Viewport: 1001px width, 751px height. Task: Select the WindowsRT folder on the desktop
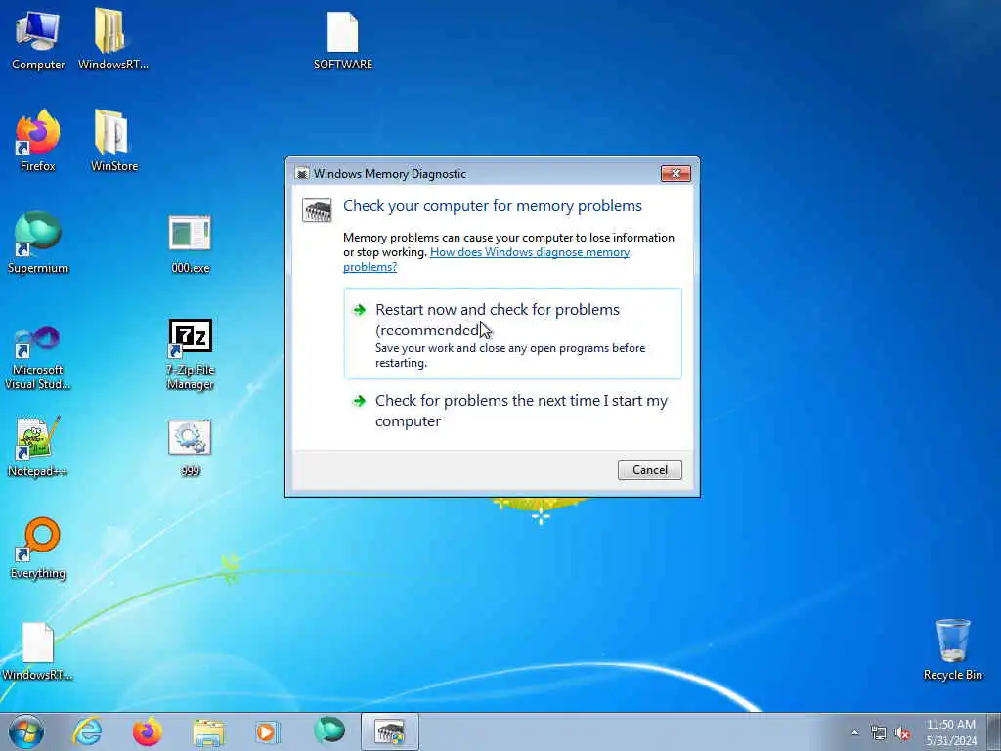pyautogui.click(x=113, y=38)
